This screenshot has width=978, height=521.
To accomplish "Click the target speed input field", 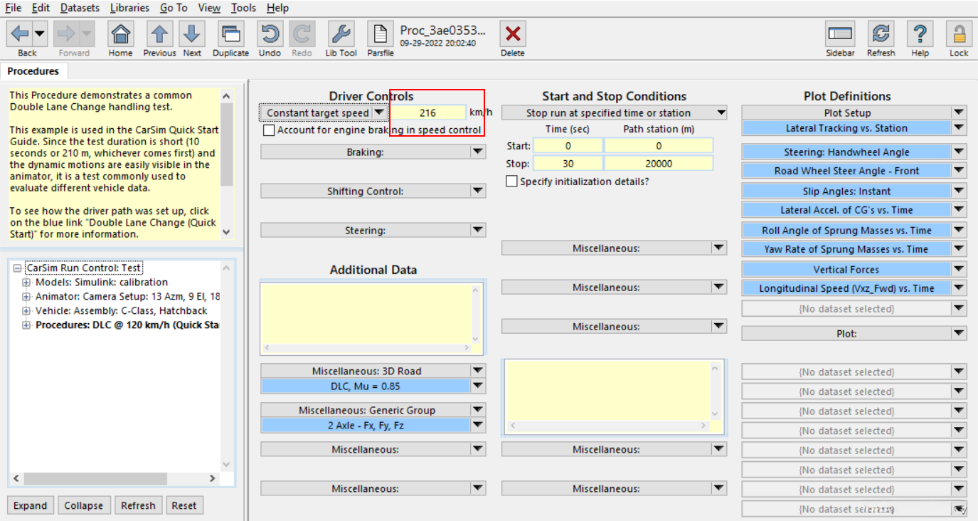I will pyautogui.click(x=427, y=112).
